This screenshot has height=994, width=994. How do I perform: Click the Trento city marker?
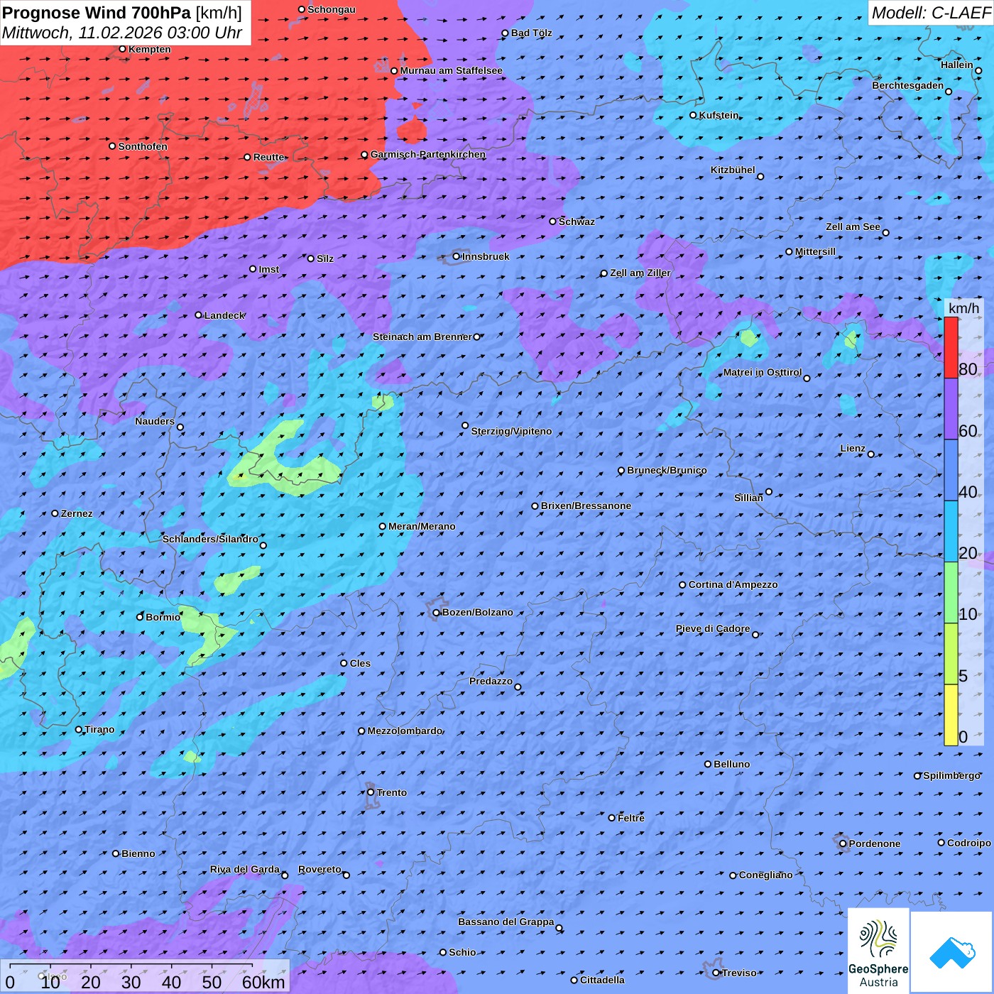point(371,792)
